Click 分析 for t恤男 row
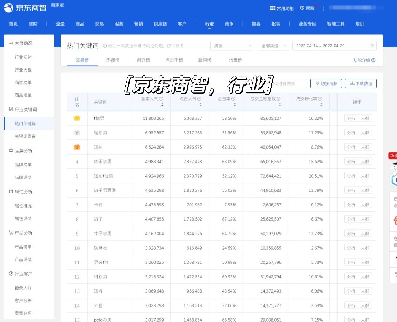The height and width of the screenshot is (322, 397). (351, 118)
